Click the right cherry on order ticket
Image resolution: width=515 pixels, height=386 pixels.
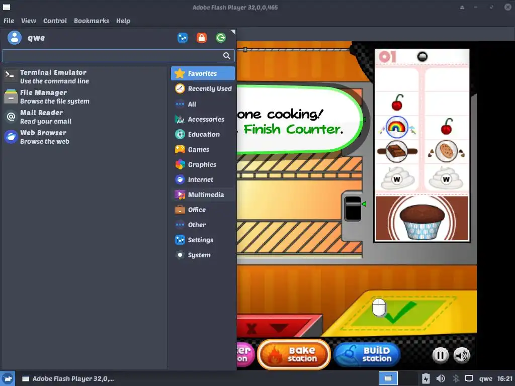point(447,127)
